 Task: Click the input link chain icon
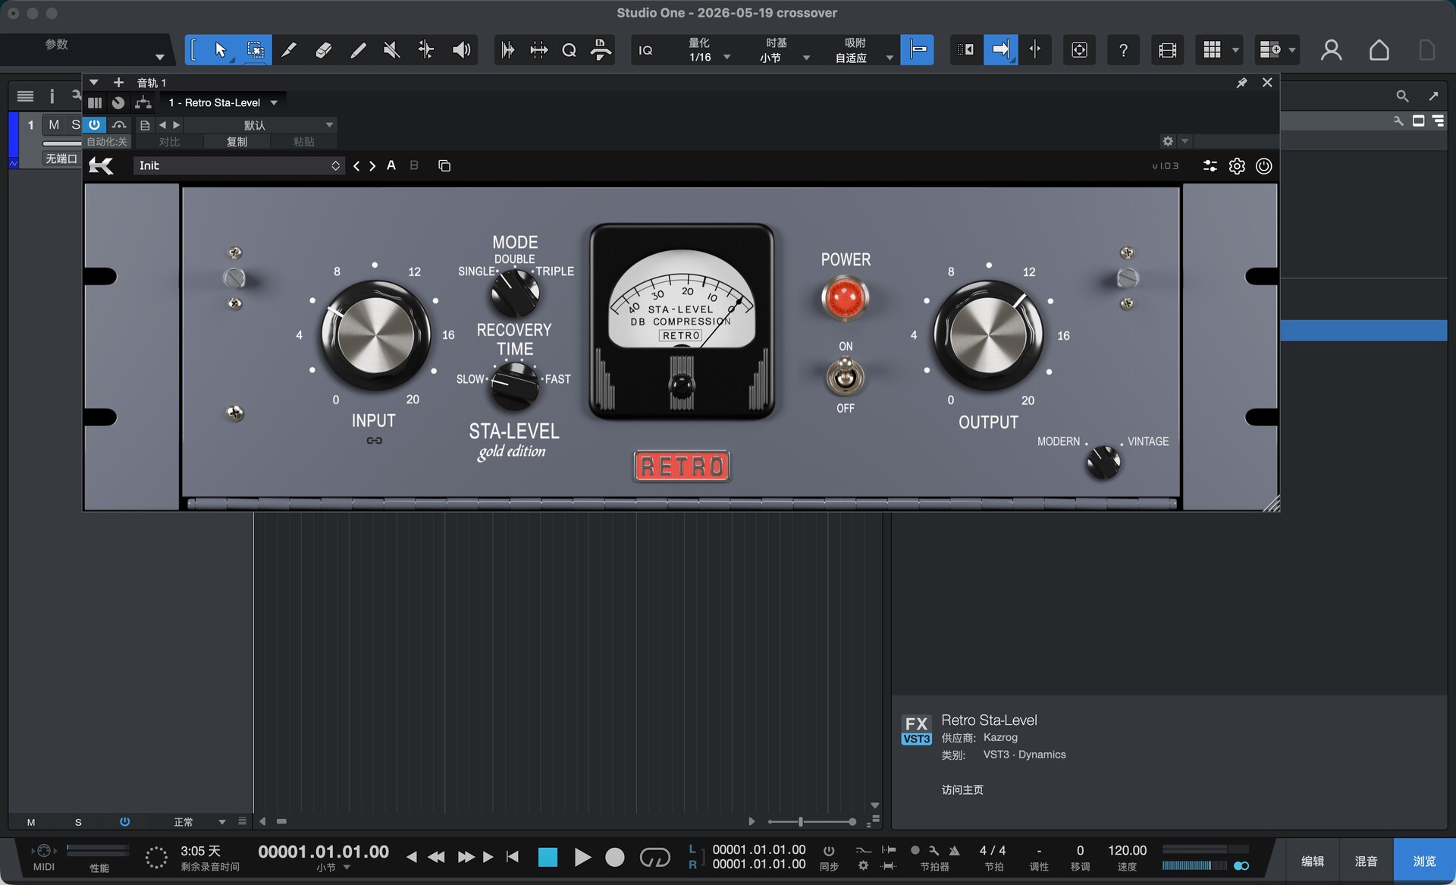tap(375, 441)
